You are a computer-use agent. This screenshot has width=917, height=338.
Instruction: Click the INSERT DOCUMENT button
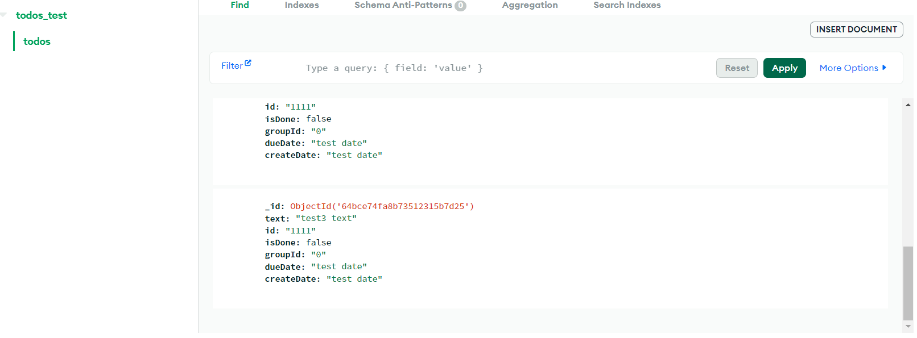[x=856, y=30]
